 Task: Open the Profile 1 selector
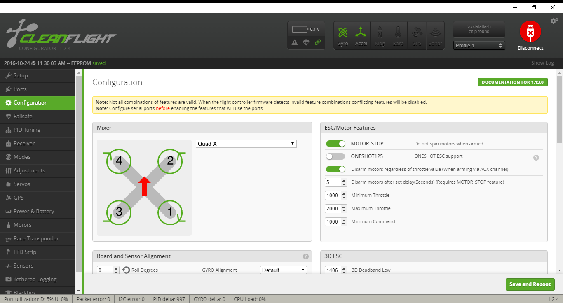tap(479, 45)
